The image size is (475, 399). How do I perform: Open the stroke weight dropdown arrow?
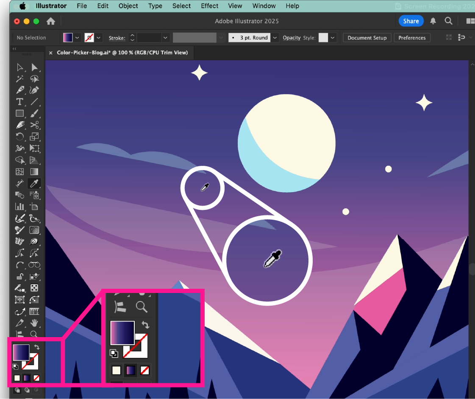(165, 38)
